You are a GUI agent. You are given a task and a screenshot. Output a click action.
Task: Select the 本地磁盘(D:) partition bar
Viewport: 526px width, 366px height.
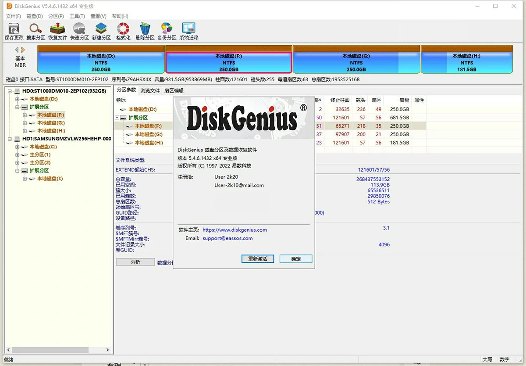(101, 59)
